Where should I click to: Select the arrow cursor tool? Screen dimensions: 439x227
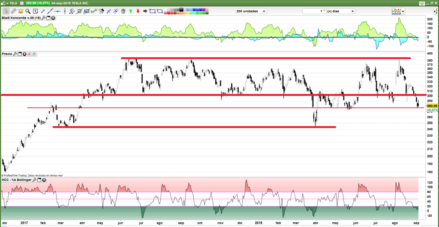[6, 11]
